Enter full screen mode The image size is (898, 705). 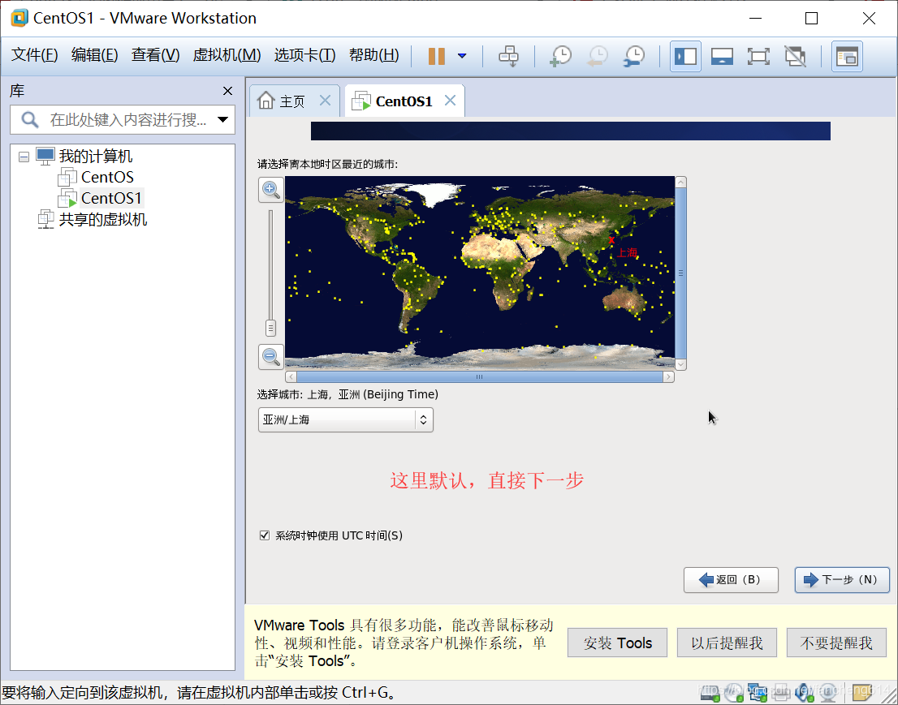(x=758, y=56)
